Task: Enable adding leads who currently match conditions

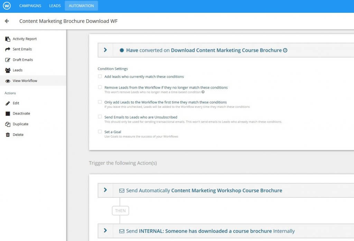Action: pos(100,76)
